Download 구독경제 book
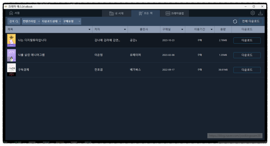Viewport: 270px width, 146px height. point(247,70)
